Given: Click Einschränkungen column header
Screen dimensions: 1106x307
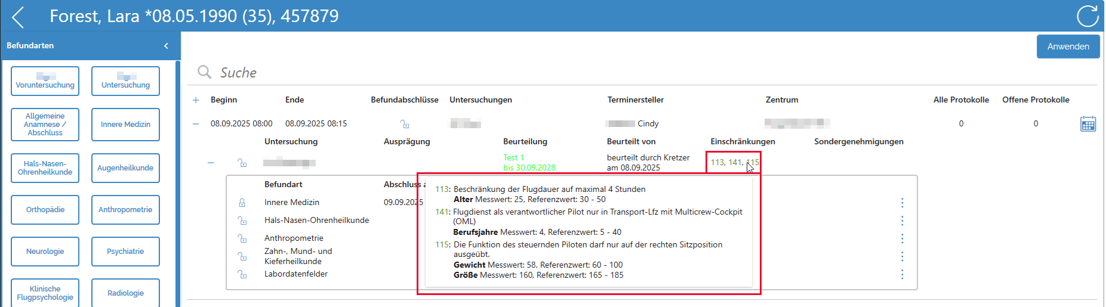Looking at the screenshot, I should 743,142.
